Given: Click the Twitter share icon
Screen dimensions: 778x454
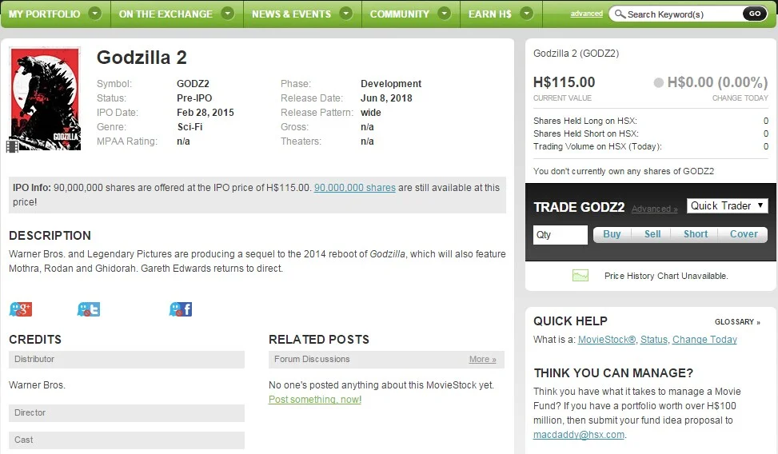Looking at the screenshot, I should (88, 309).
